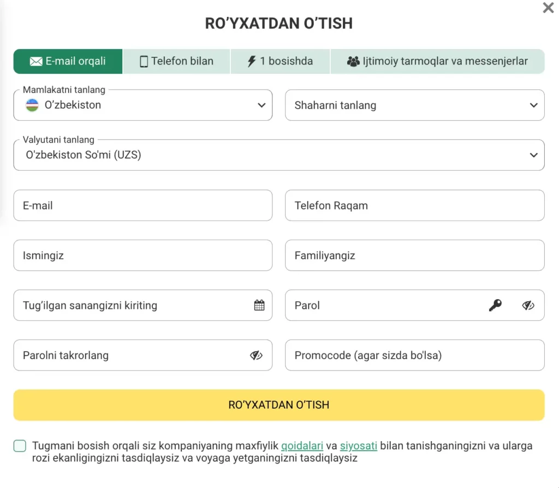Open the qoidalari link
The height and width of the screenshot is (488, 559).
(302, 446)
